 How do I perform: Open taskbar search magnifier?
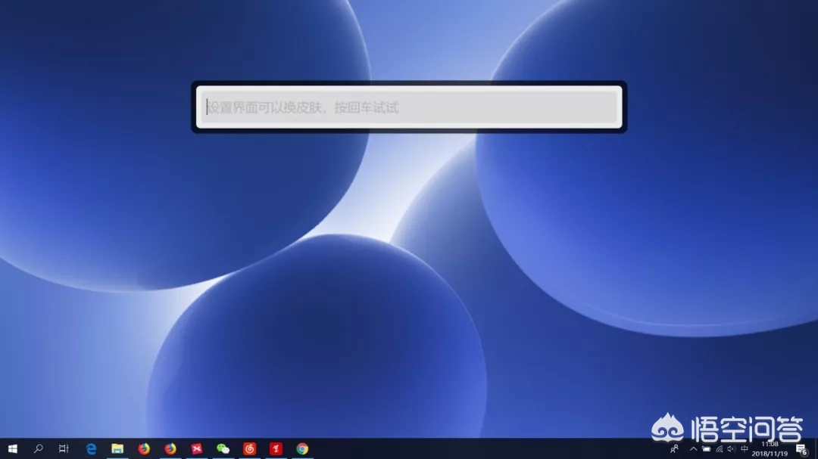[x=39, y=448]
